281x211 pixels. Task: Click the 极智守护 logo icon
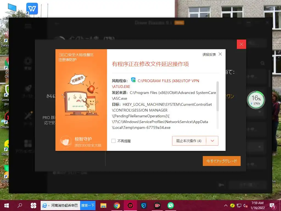pos(66,141)
